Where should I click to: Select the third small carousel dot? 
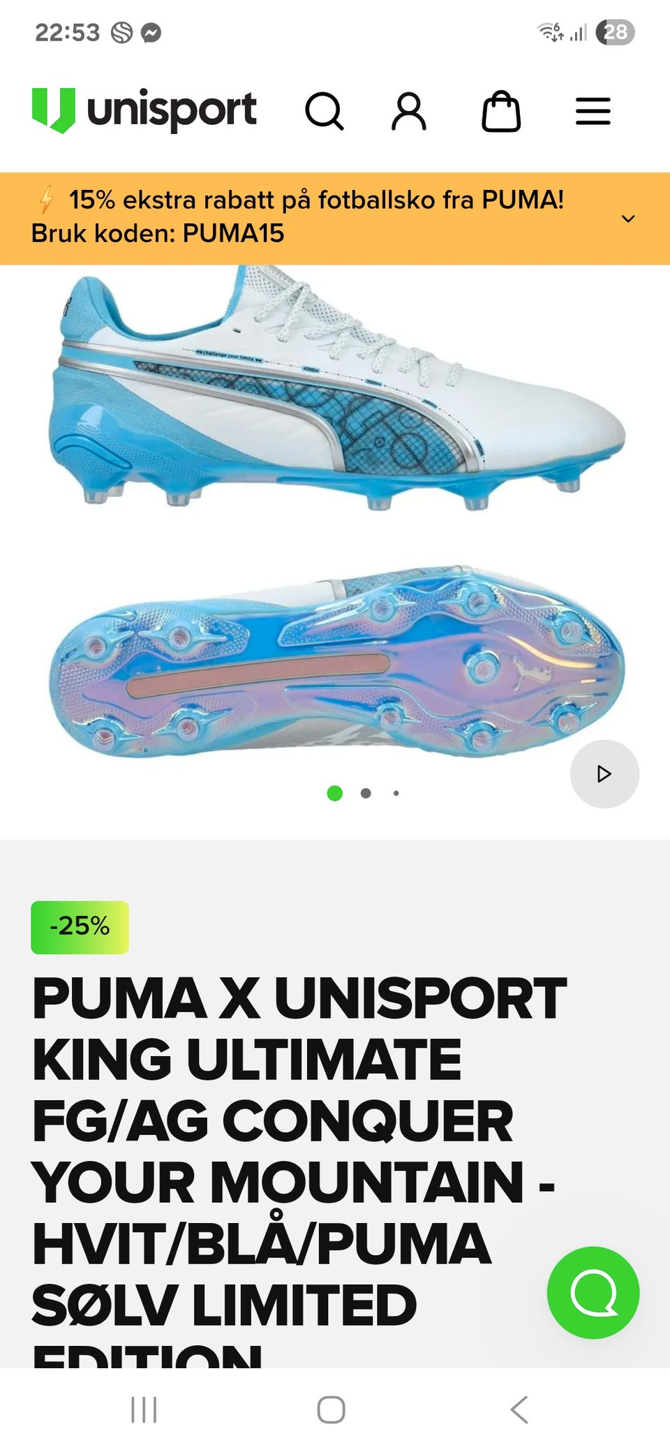pos(396,793)
